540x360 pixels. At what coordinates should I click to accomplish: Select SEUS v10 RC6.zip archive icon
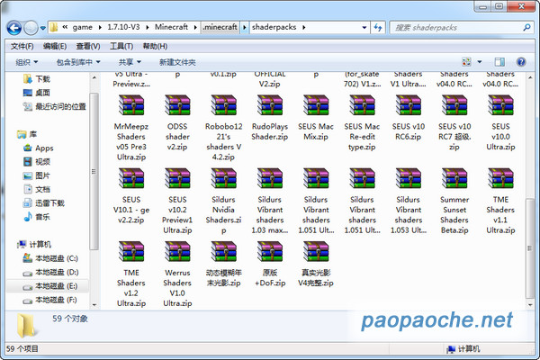(408, 105)
